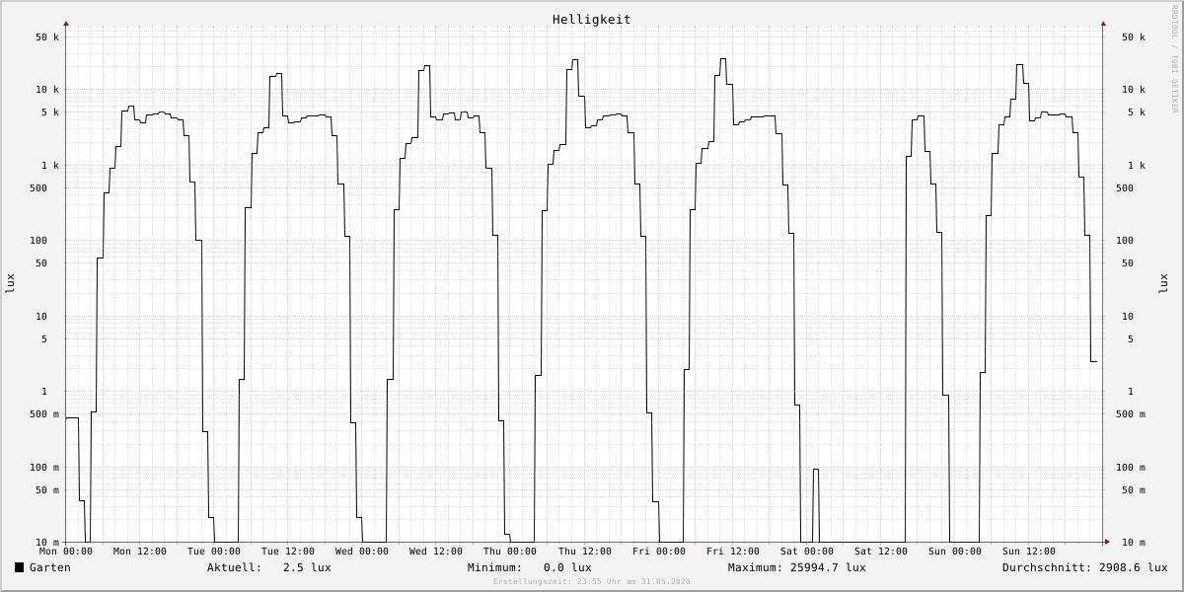Select the 'Mon 12:00' time axis label
The height and width of the screenshot is (592, 1184).
pos(140,552)
